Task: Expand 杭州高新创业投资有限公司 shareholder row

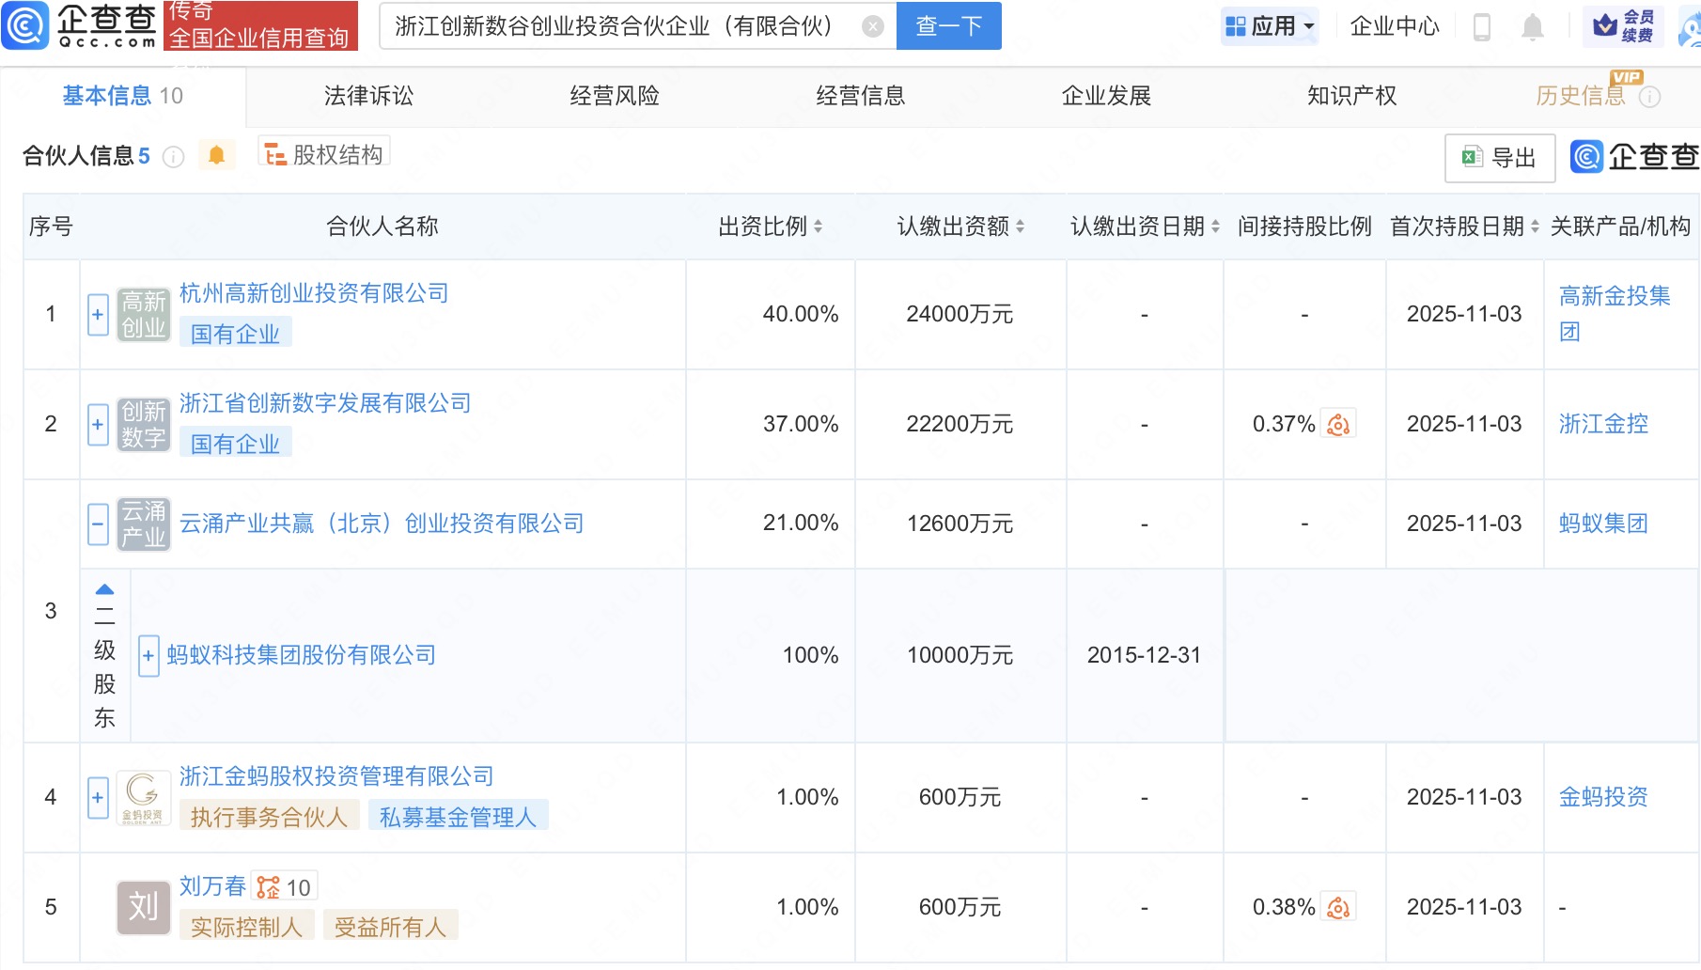Action: (98, 315)
